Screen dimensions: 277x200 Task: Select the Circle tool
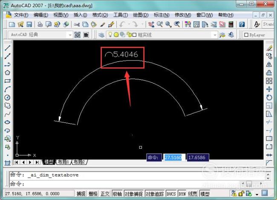(7, 97)
